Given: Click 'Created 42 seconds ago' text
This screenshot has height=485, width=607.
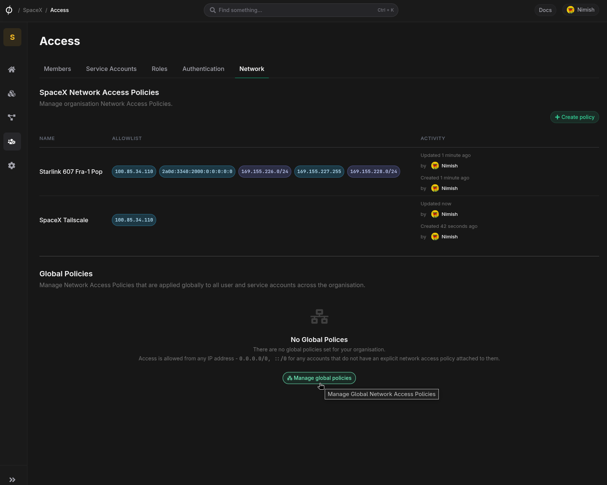Looking at the screenshot, I should point(449,226).
